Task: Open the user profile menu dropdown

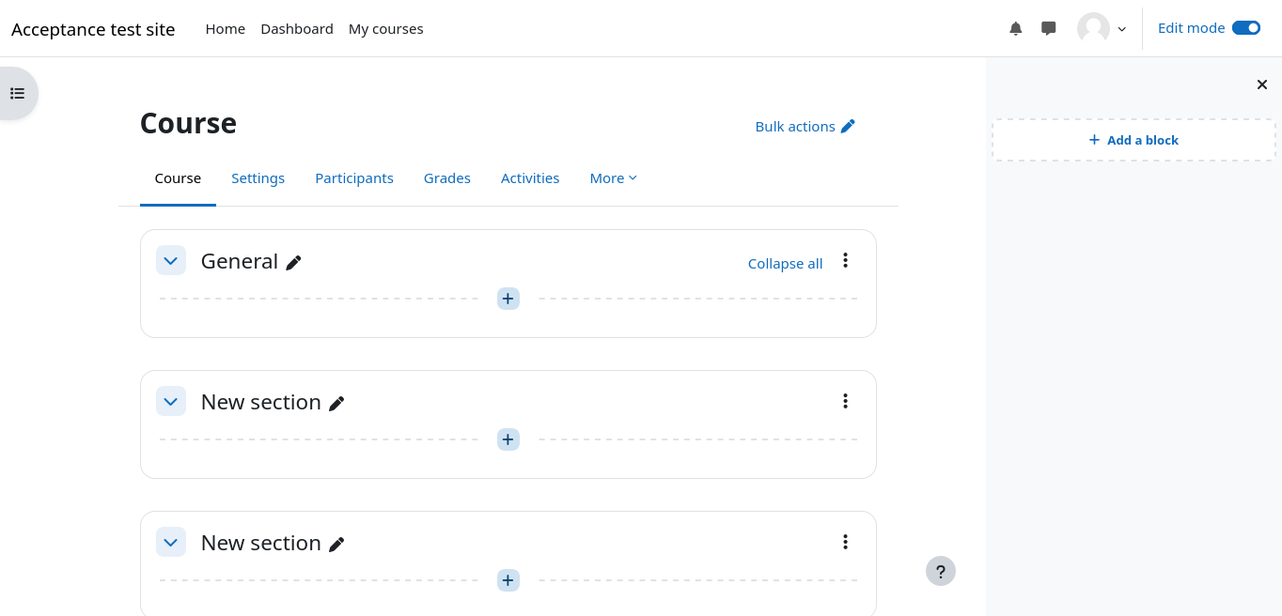Action: coord(1102,29)
